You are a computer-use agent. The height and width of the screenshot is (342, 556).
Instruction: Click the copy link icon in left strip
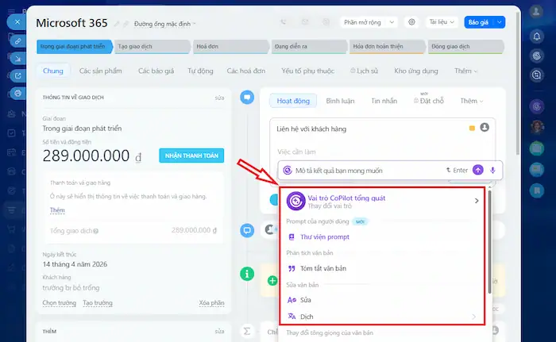coord(17,41)
